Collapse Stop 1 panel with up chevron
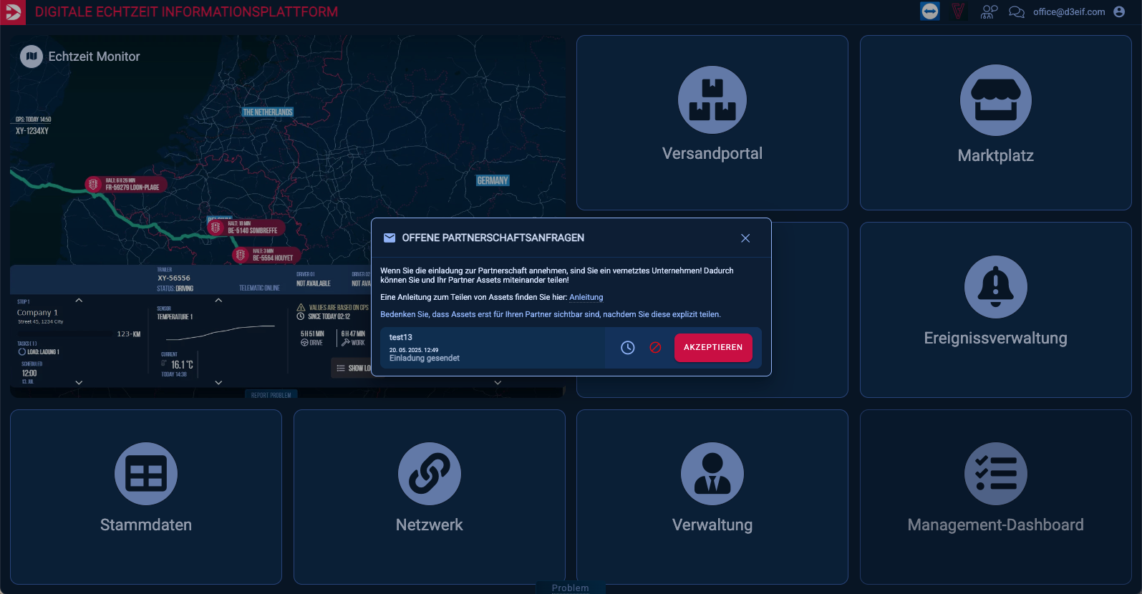This screenshot has width=1142, height=594. click(79, 301)
